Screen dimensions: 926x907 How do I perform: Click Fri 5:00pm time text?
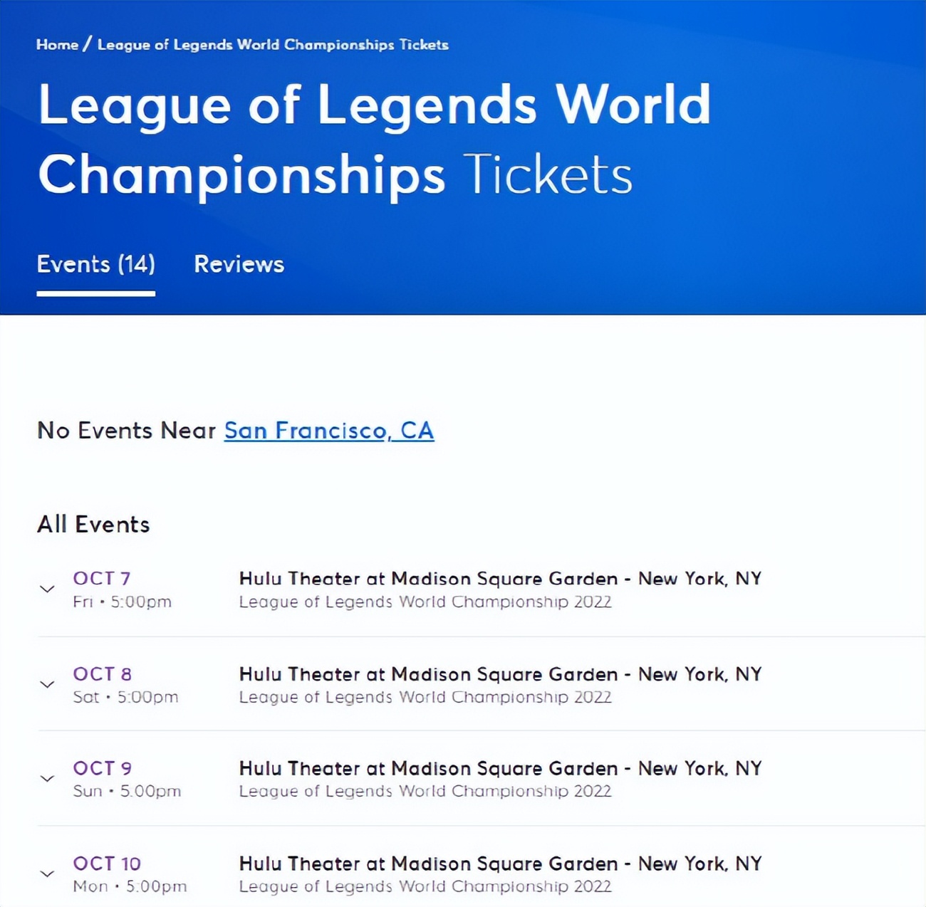(122, 602)
